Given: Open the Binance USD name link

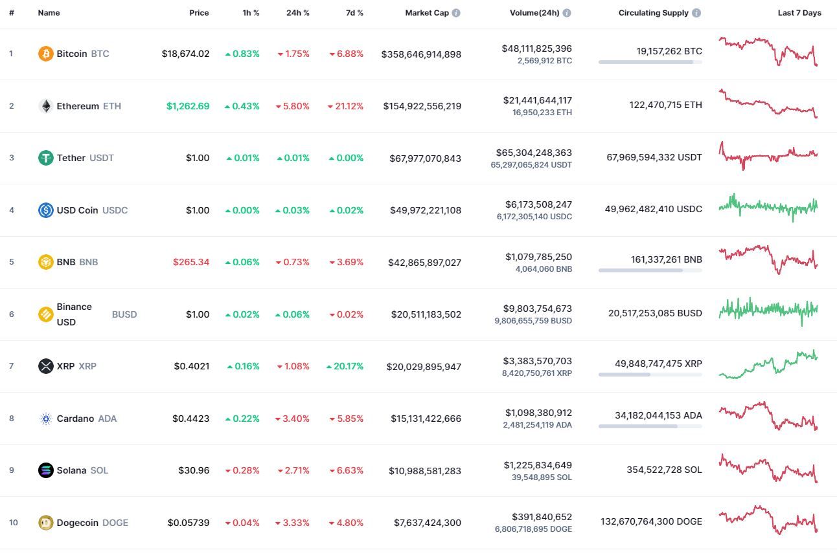Looking at the screenshot, I should [x=75, y=314].
